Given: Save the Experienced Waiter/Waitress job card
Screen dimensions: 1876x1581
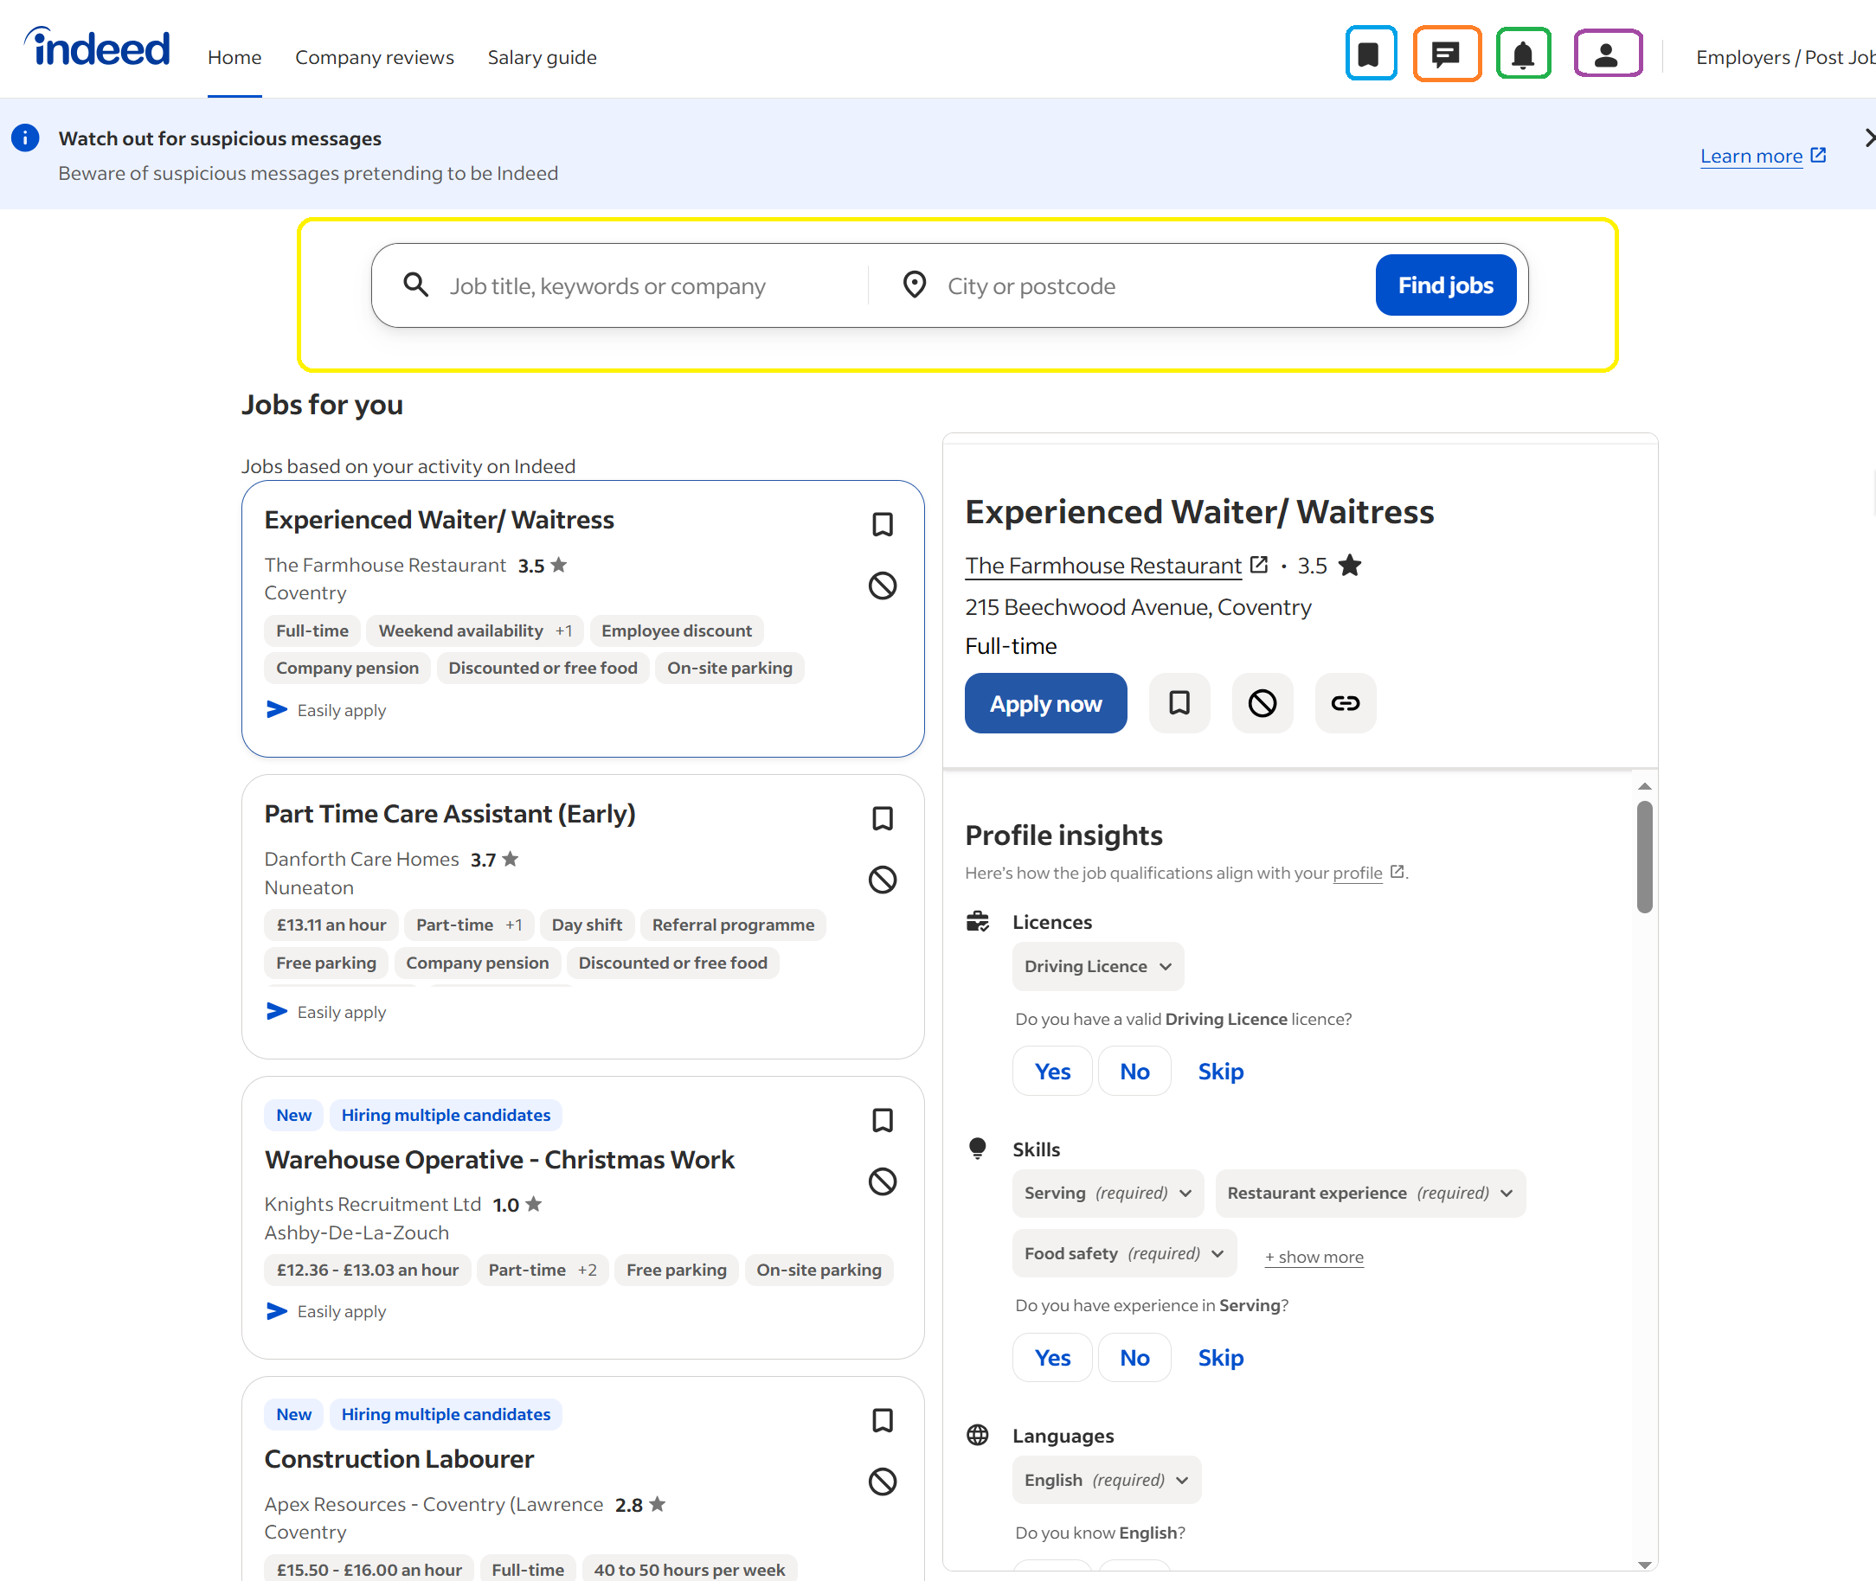Looking at the screenshot, I should pos(883,524).
